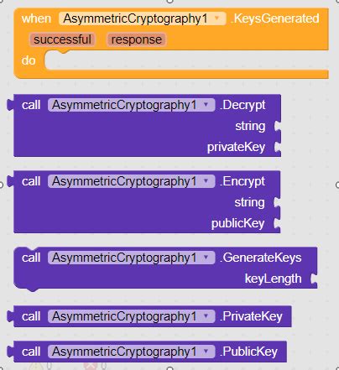Click the privateKey input socket on Decrypt
Image resolution: width=339 pixels, height=370 pixels.
[x=278, y=147]
